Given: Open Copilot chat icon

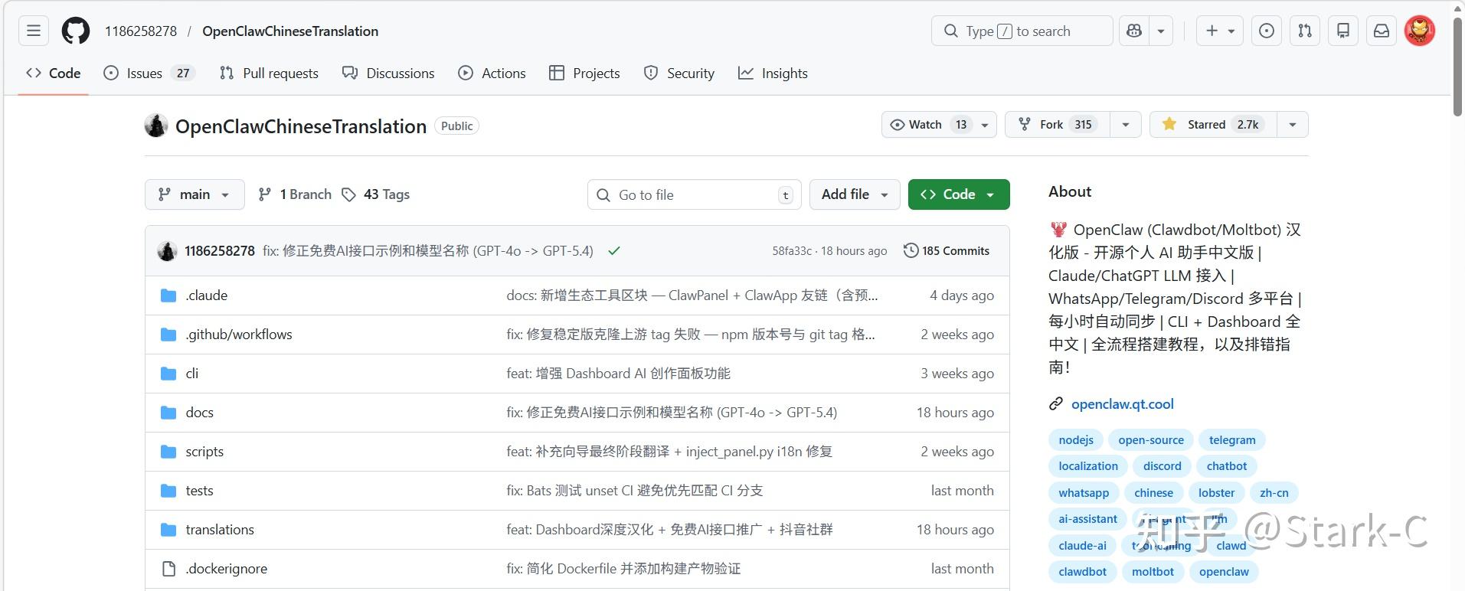Looking at the screenshot, I should [1134, 31].
